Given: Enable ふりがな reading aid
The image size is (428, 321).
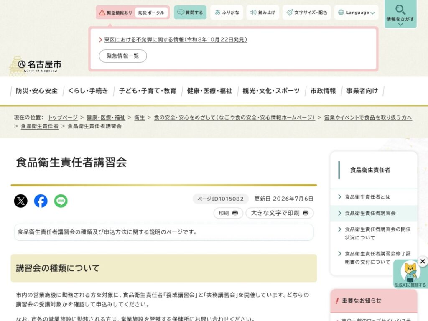Looking at the screenshot, I should click(227, 12).
